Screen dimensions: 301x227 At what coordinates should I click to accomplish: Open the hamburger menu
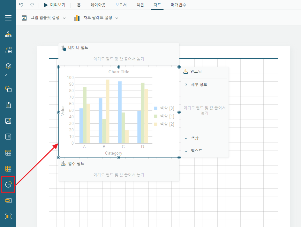click(8, 18)
